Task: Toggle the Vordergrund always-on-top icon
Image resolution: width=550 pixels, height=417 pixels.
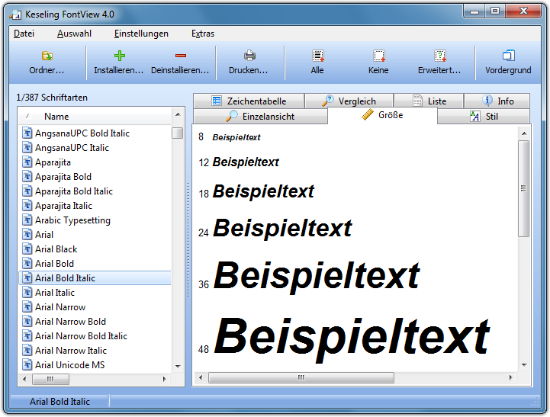Action: [508, 56]
